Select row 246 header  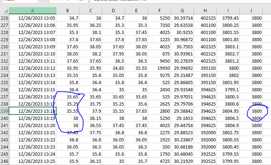tap(4, 161)
